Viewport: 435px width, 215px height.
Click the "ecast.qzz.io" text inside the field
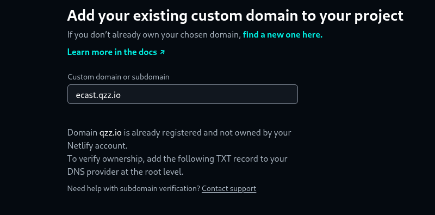click(x=98, y=95)
